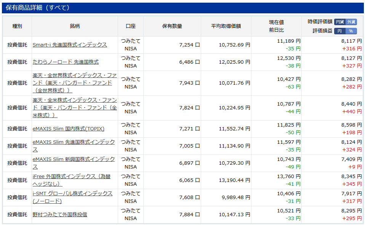Select daily change -44 円
The width and height of the screenshot is (365, 225).
pos(293,112)
